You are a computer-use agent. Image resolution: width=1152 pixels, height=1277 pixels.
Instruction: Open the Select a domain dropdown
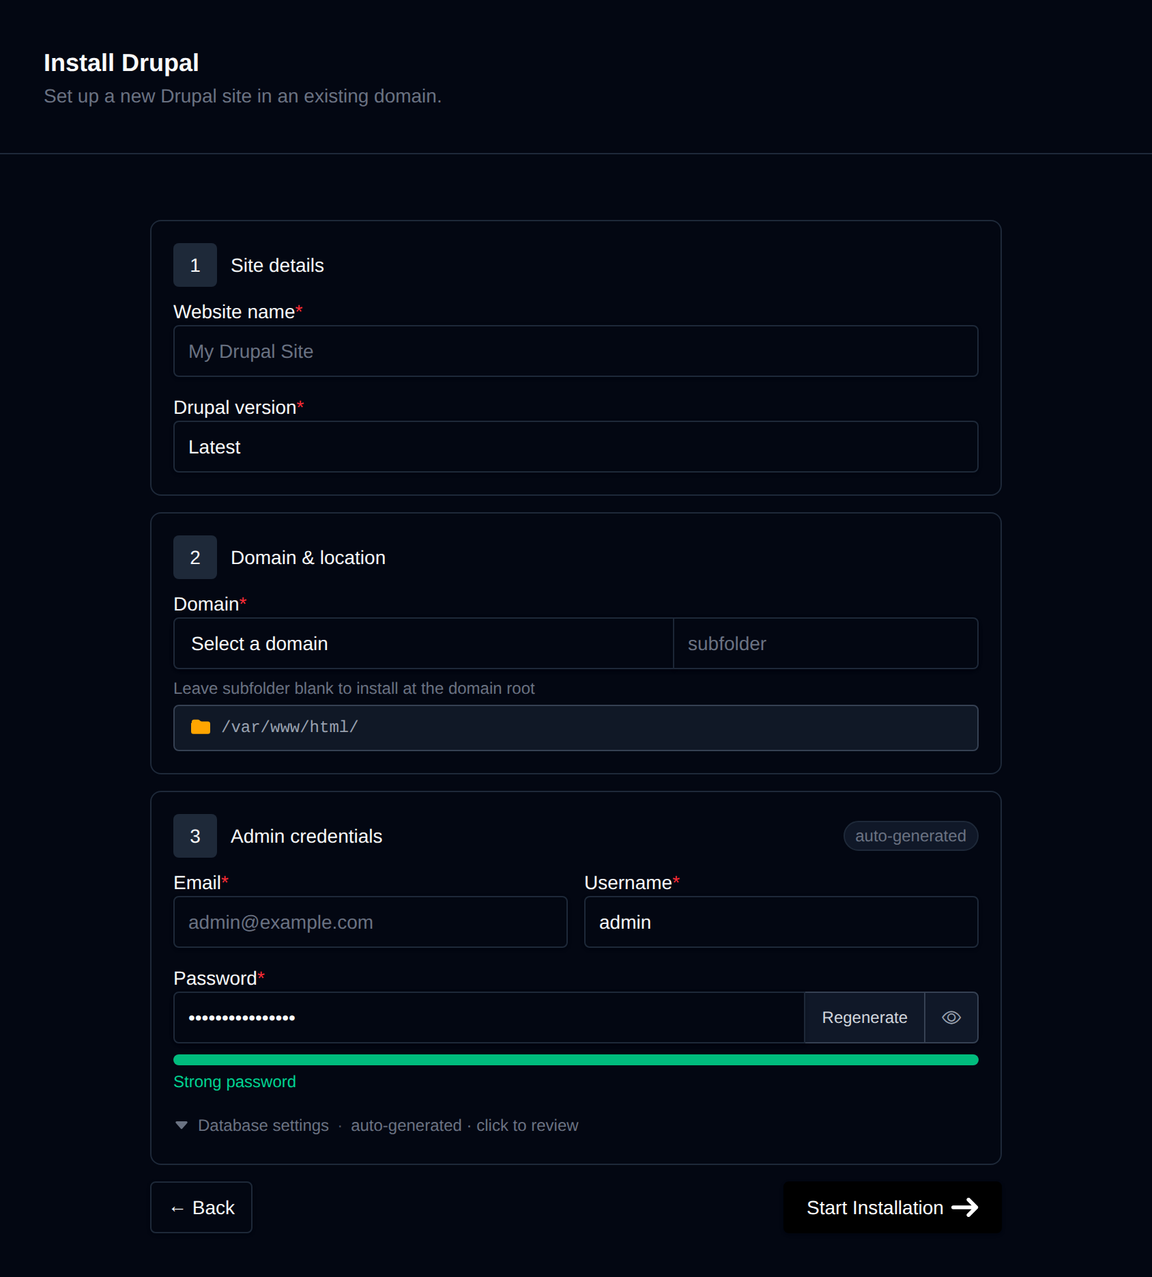(423, 643)
